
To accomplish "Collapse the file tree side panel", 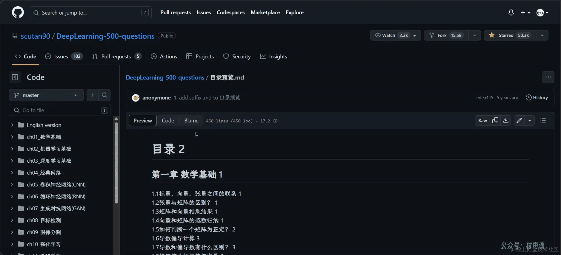I will (15, 77).
